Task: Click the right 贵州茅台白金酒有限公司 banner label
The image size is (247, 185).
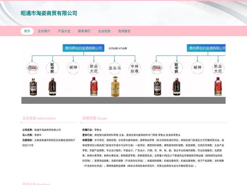Action: click(x=206, y=48)
